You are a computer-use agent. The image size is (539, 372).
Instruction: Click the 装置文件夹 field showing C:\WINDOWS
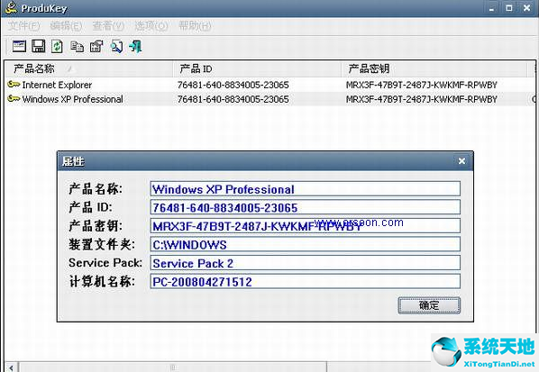(306, 245)
